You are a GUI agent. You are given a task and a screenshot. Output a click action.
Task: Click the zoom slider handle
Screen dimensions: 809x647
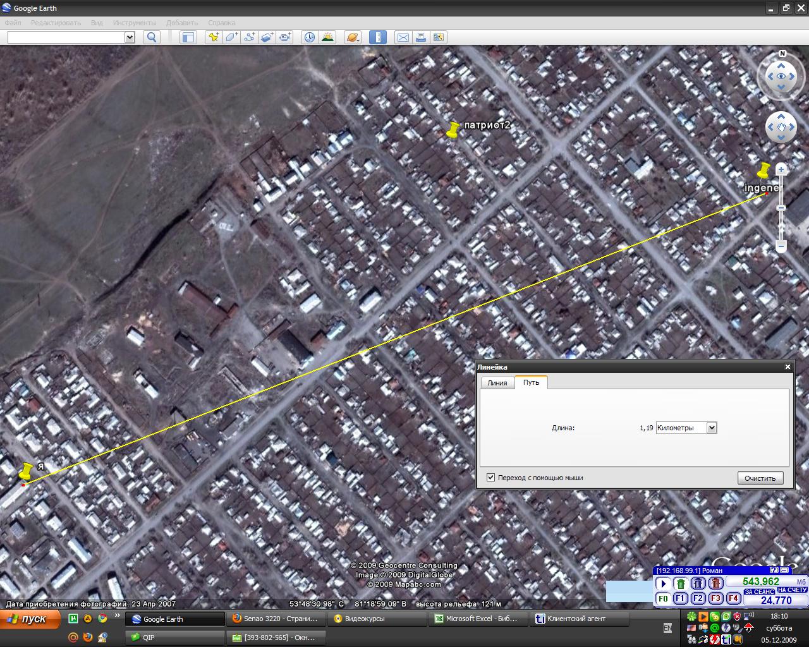781,208
